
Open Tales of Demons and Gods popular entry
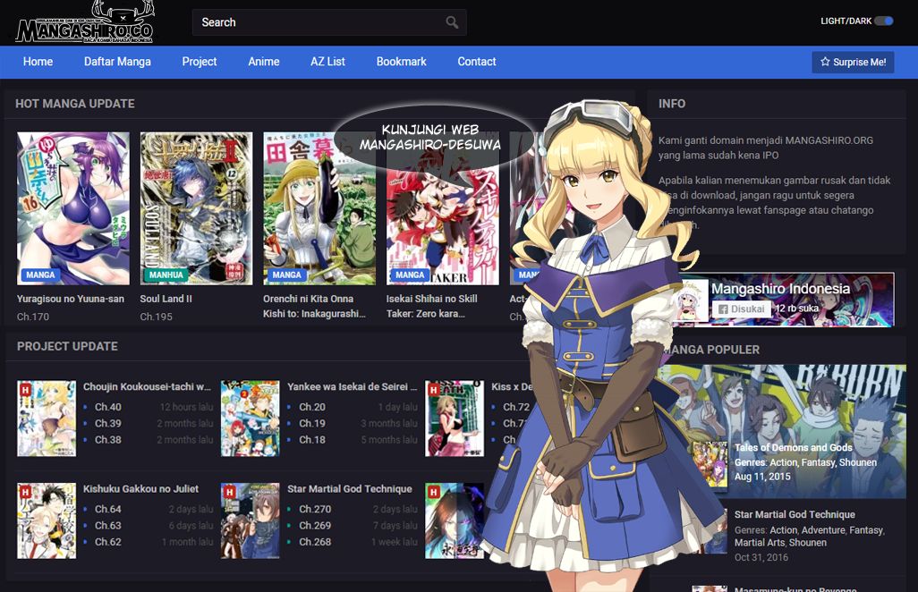tap(793, 447)
